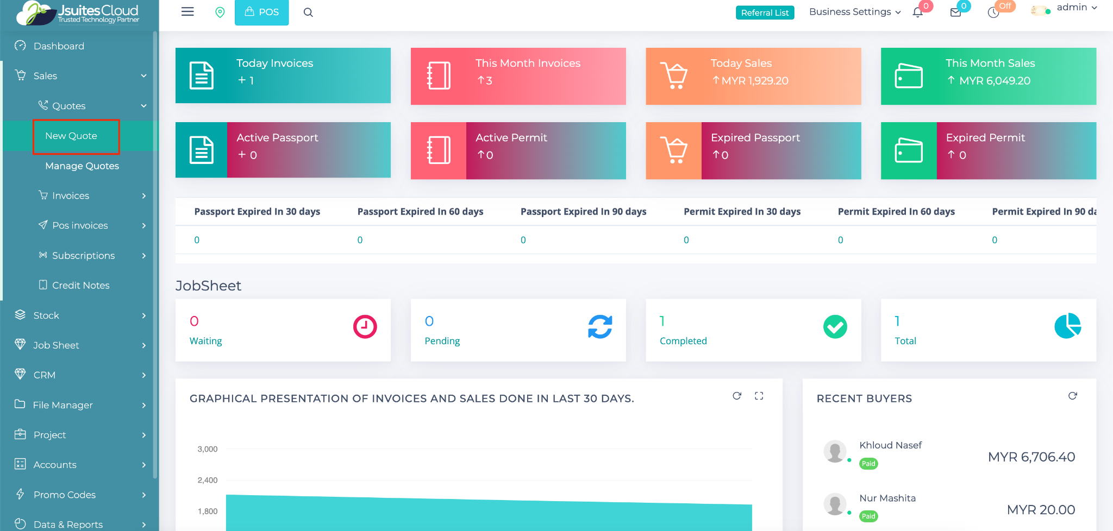1113x531 pixels.
Task: Open Credit Notes in sidebar
Action: coord(80,285)
